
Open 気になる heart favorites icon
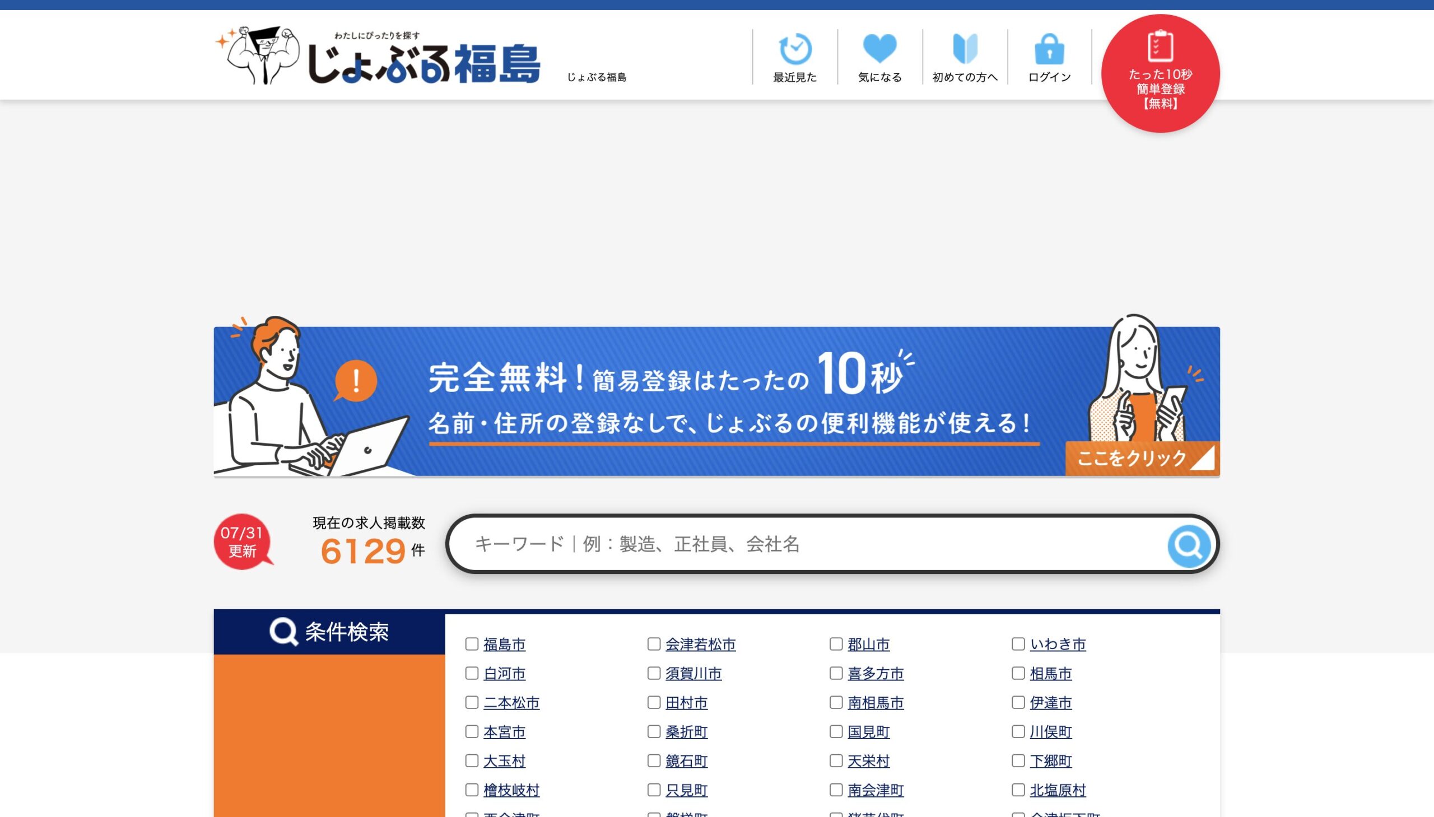(x=879, y=49)
